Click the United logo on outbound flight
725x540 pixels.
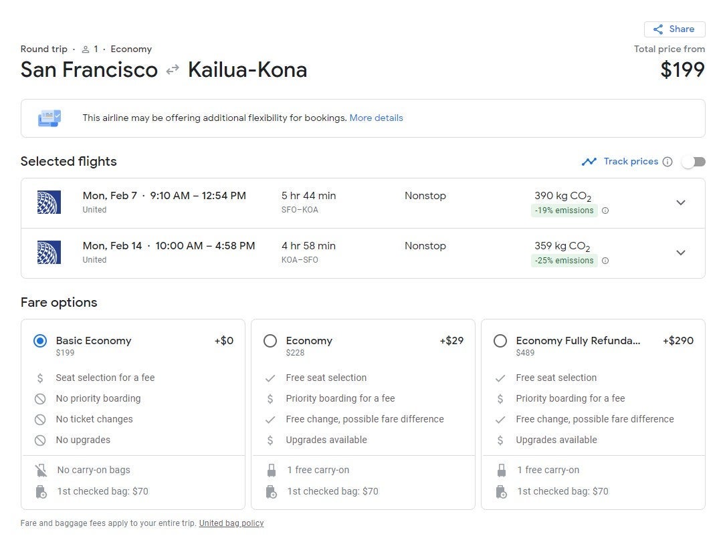point(49,202)
